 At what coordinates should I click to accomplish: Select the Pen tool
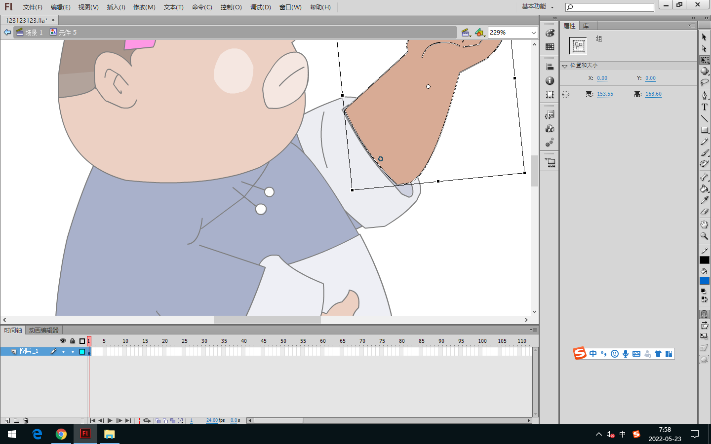(705, 95)
